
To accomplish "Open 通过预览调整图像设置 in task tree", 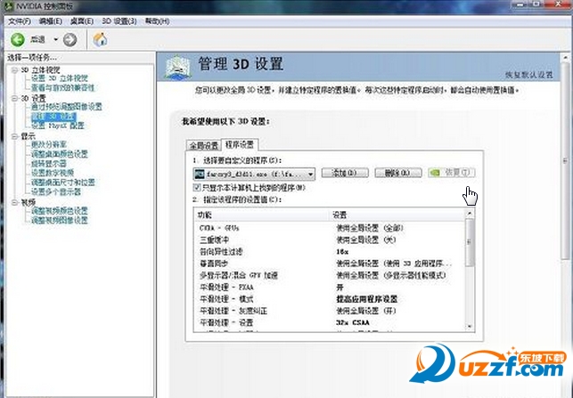I will coord(67,107).
